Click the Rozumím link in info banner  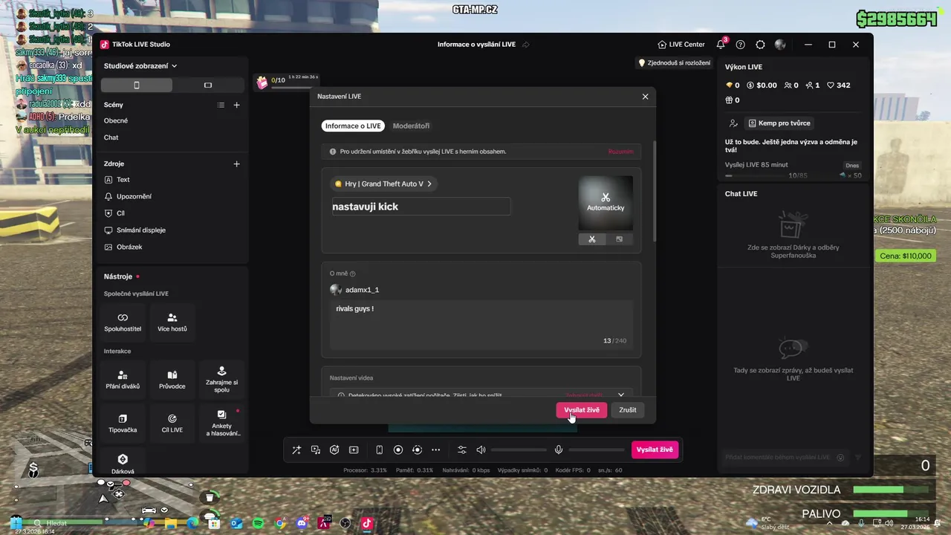pyautogui.click(x=621, y=152)
